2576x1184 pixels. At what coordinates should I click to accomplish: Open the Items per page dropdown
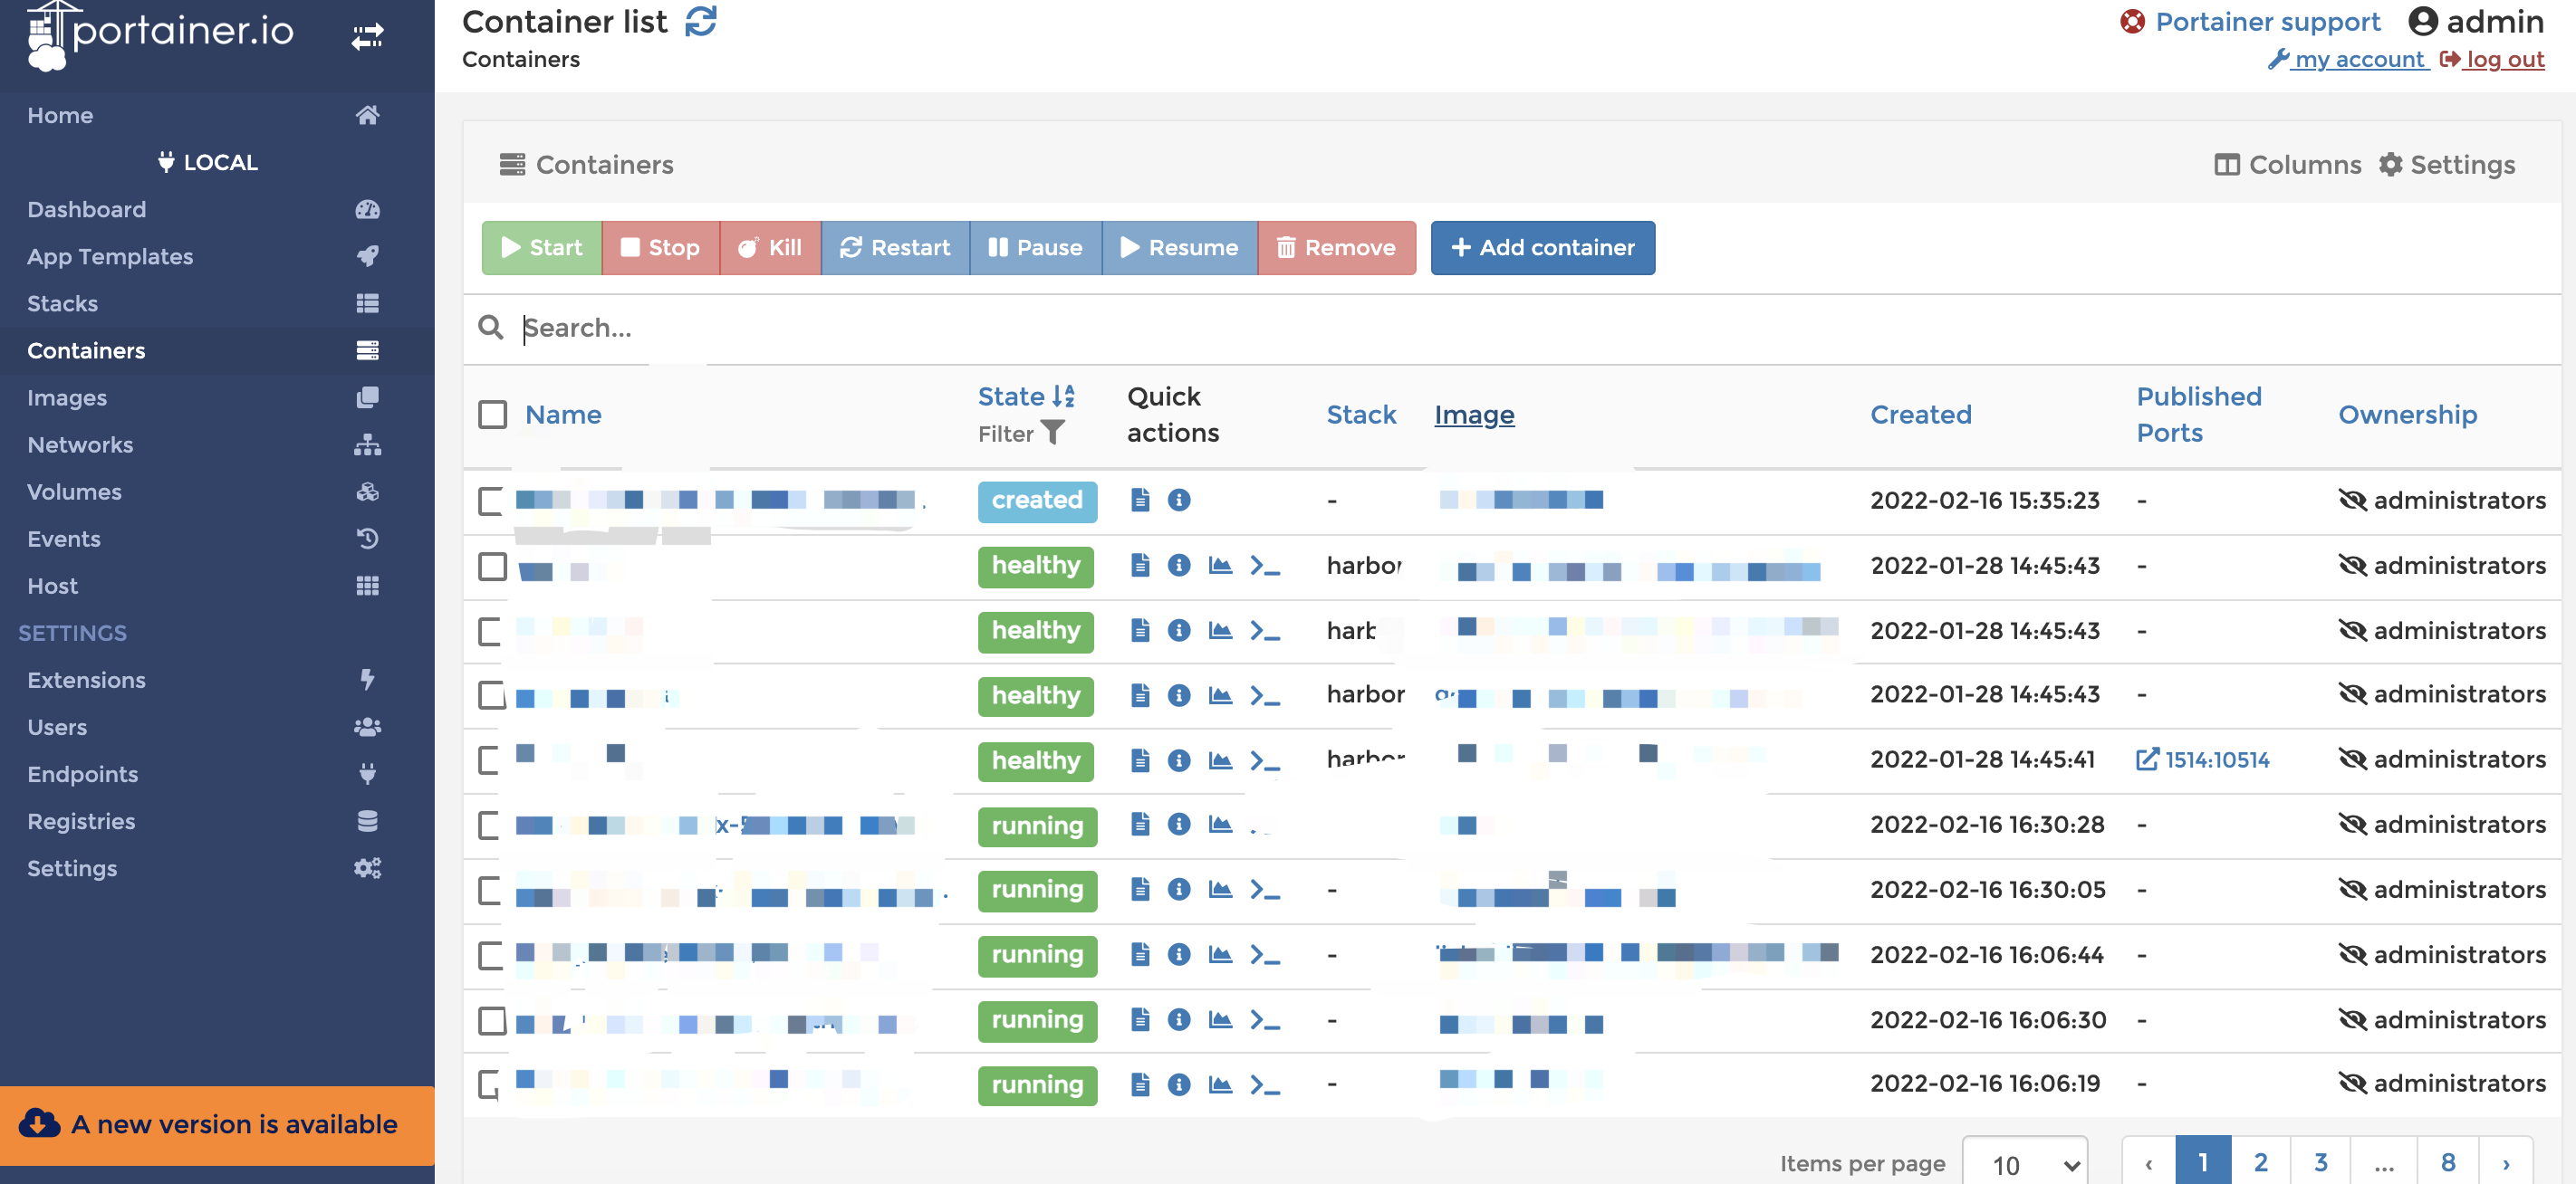pos(2024,1163)
